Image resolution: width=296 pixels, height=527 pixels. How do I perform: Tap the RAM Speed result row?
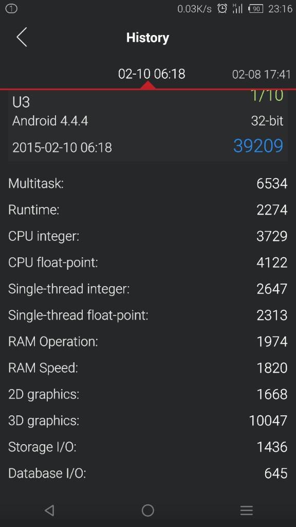click(x=147, y=368)
